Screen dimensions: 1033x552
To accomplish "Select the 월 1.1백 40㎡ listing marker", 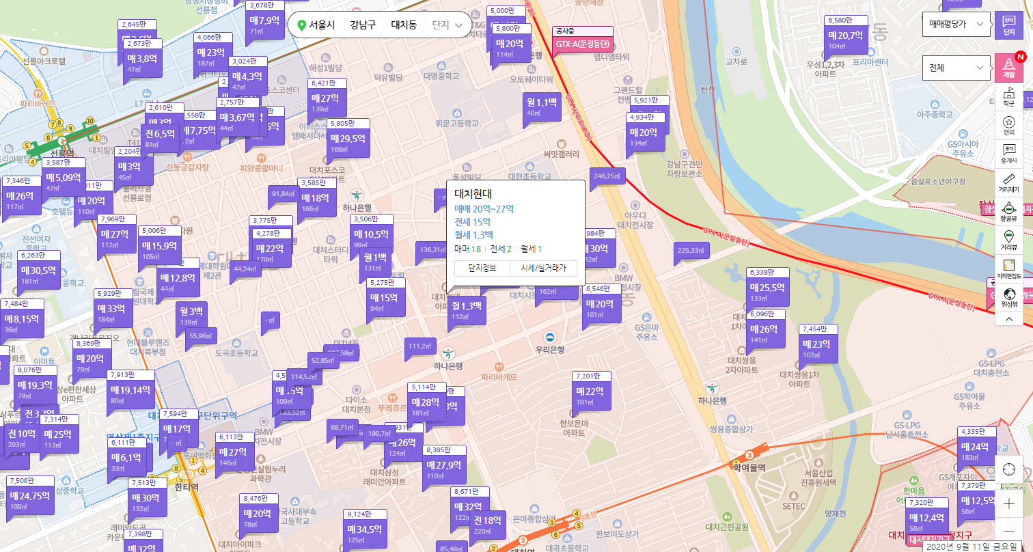I will 542,106.
